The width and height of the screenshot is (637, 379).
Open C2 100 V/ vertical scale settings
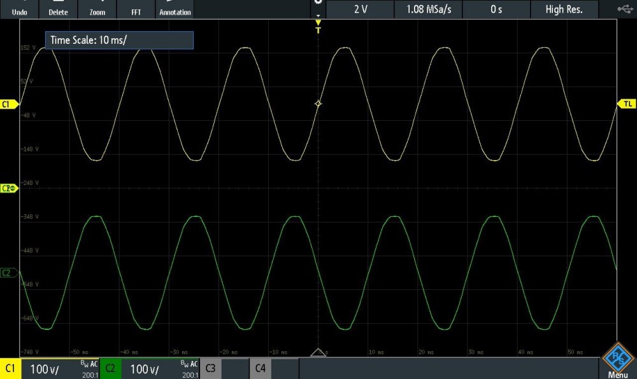pyautogui.click(x=161, y=369)
